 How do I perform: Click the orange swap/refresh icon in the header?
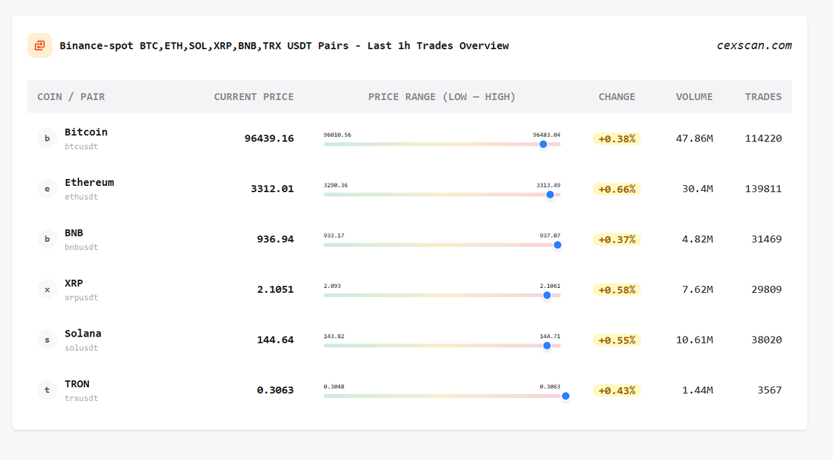click(x=40, y=45)
